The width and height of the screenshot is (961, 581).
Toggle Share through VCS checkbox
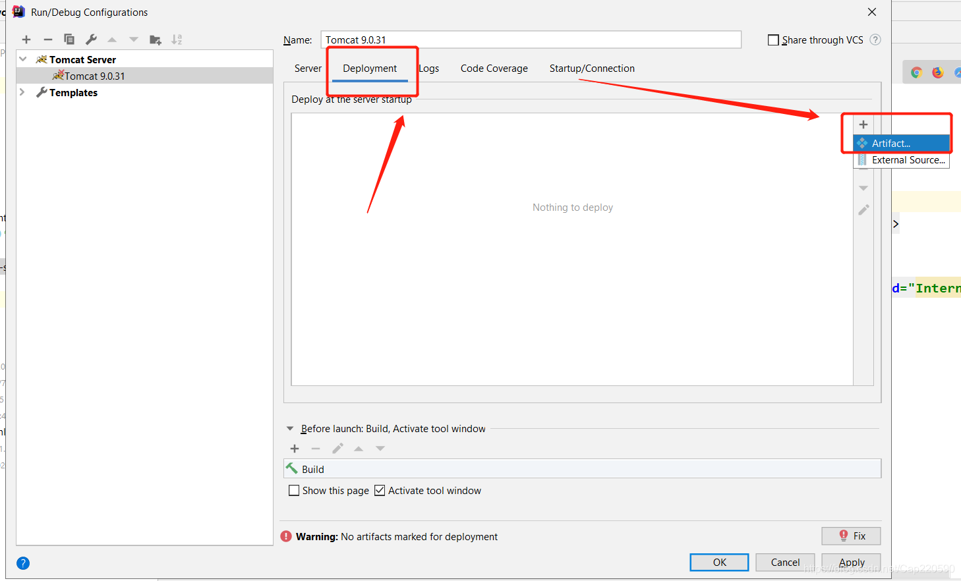coord(774,40)
